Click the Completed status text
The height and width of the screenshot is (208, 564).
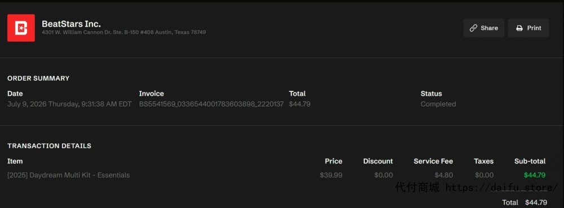(438, 104)
